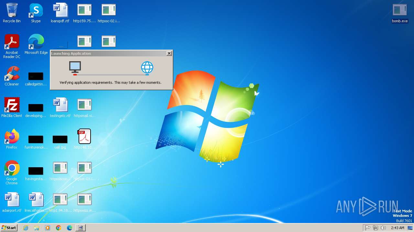The height and width of the screenshot is (232, 414).
Task: Open the CCleaner desktop shortcut
Action: (x=12, y=76)
